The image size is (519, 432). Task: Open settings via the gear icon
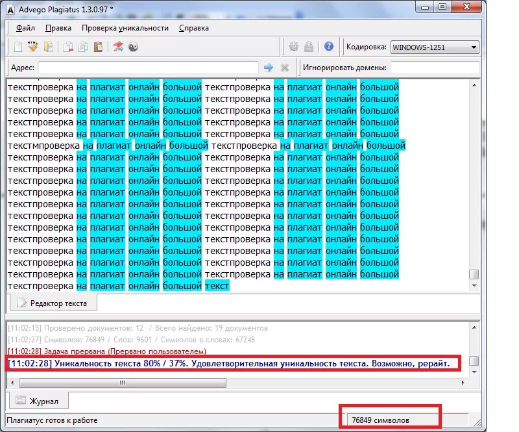click(x=294, y=47)
